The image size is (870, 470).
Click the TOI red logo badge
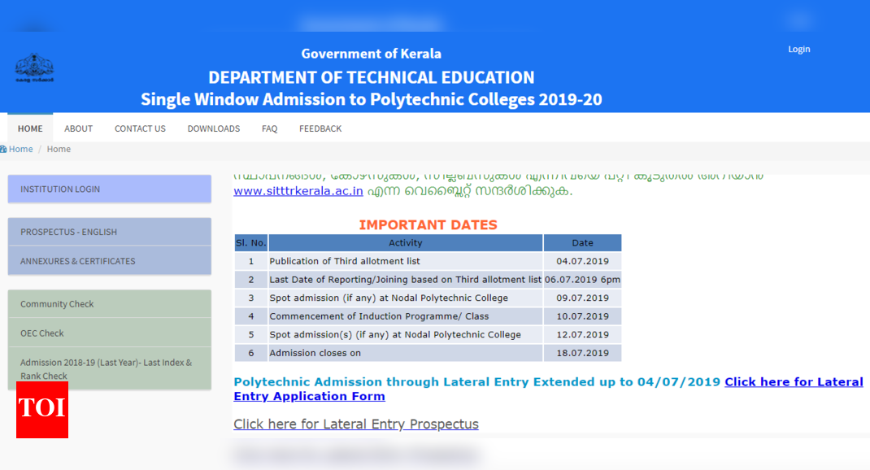42,410
